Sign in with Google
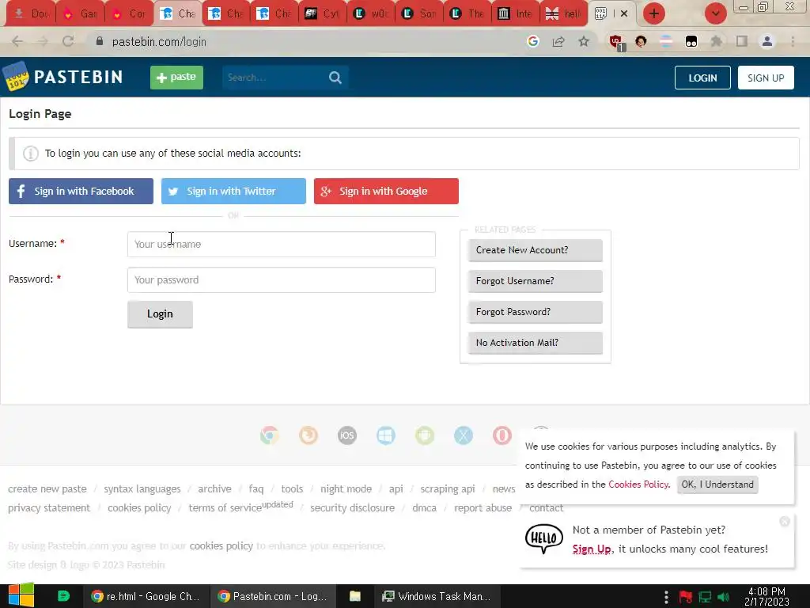This screenshot has height=608, width=810. [x=386, y=192]
